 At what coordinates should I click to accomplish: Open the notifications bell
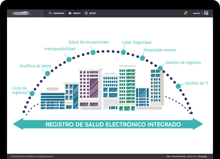tap(185, 13)
